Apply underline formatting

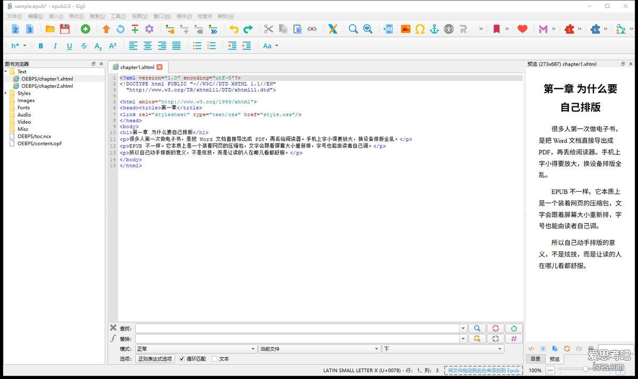coord(69,46)
